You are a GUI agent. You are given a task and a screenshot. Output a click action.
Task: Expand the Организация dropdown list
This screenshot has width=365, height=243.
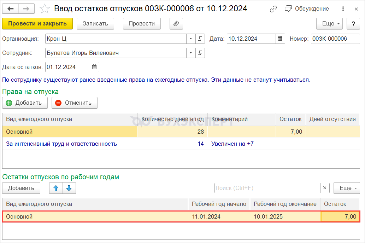tap(191, 39)
